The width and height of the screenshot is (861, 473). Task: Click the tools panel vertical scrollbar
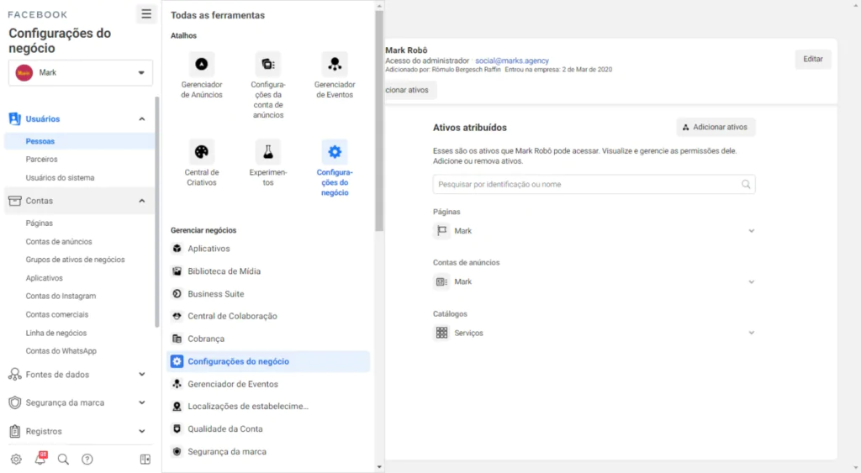click(x=379, y=121)
